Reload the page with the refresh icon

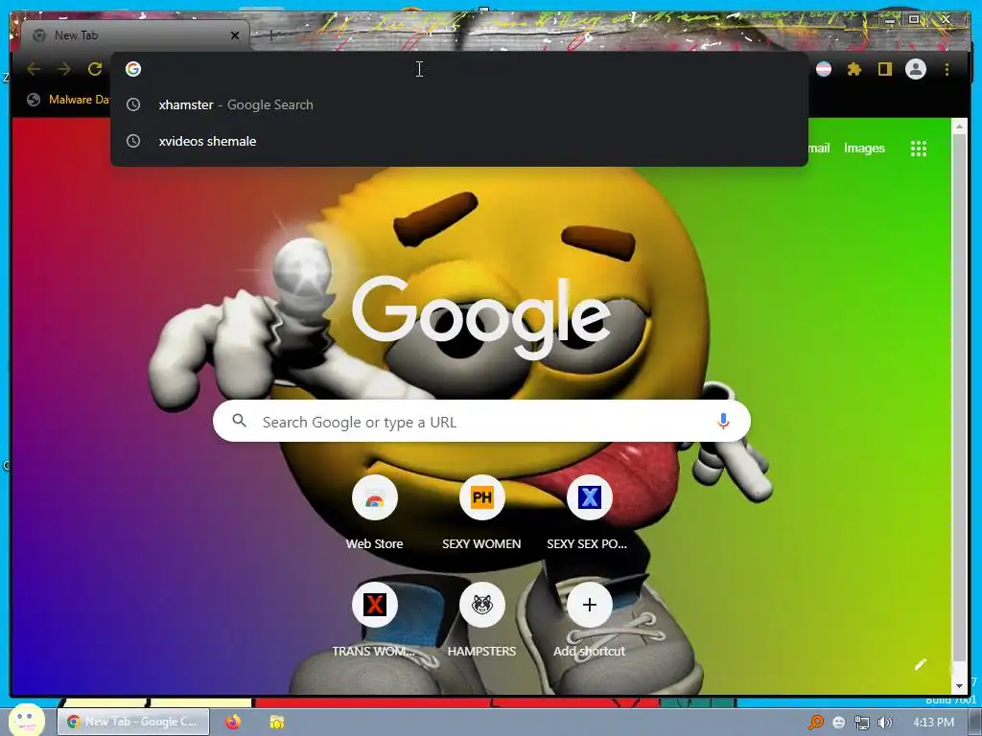[x=95, y=69]
